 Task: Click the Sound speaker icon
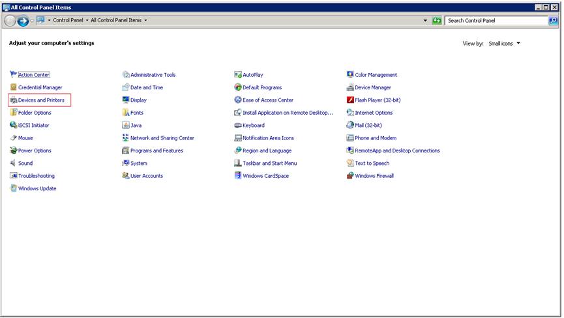pos(13,163)
